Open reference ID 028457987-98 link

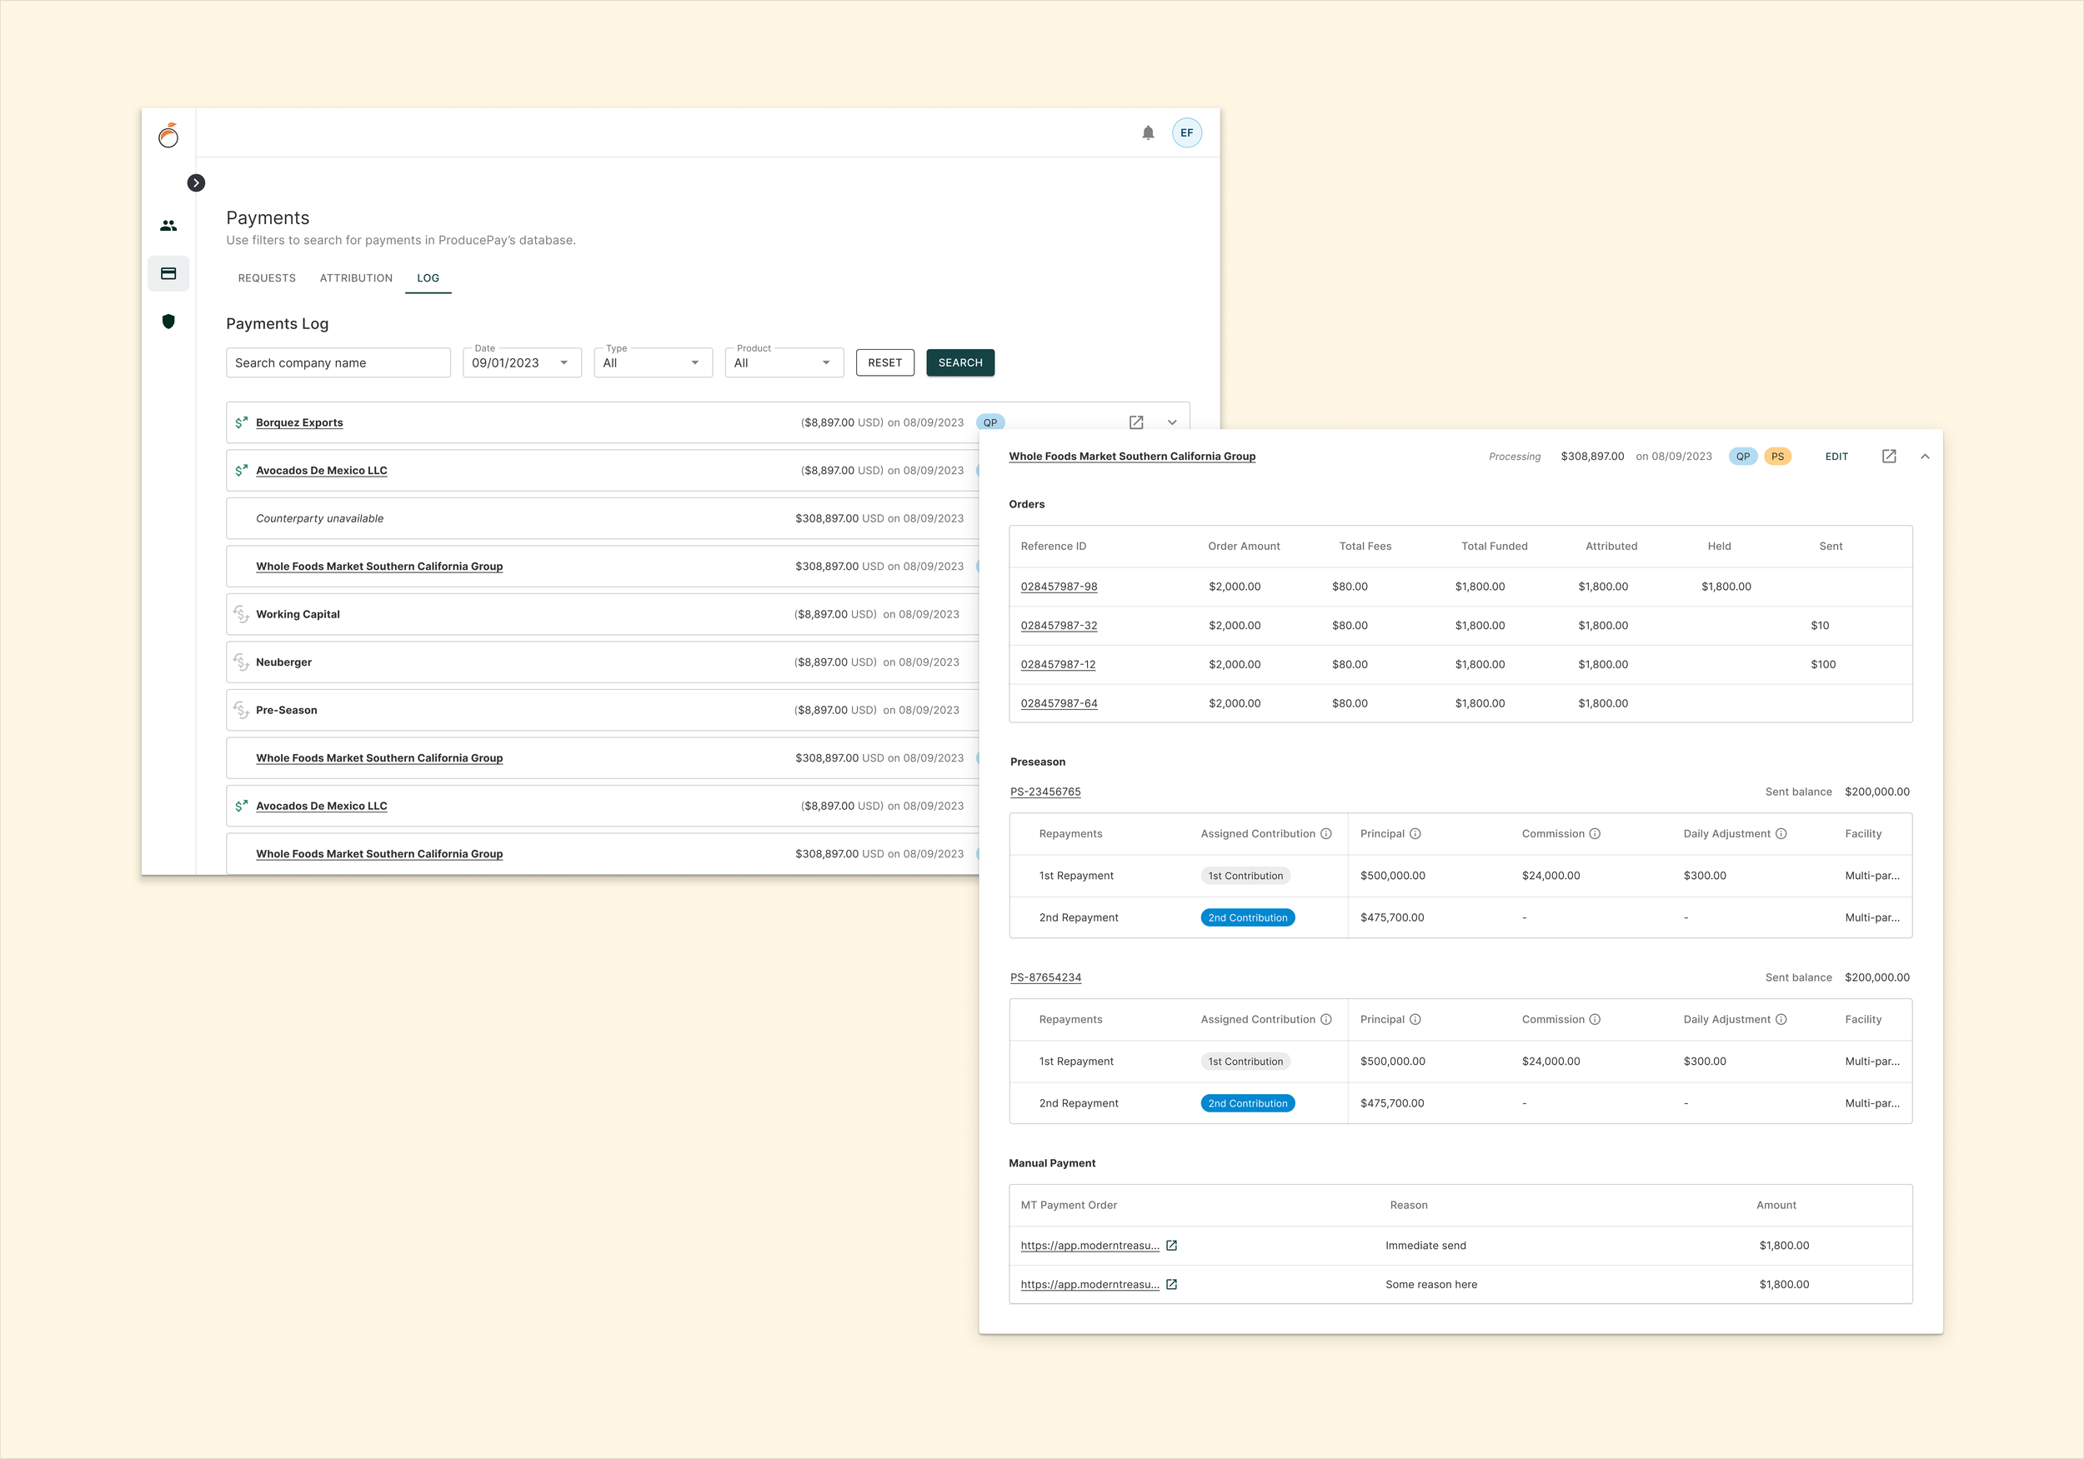pos(1059,587)
